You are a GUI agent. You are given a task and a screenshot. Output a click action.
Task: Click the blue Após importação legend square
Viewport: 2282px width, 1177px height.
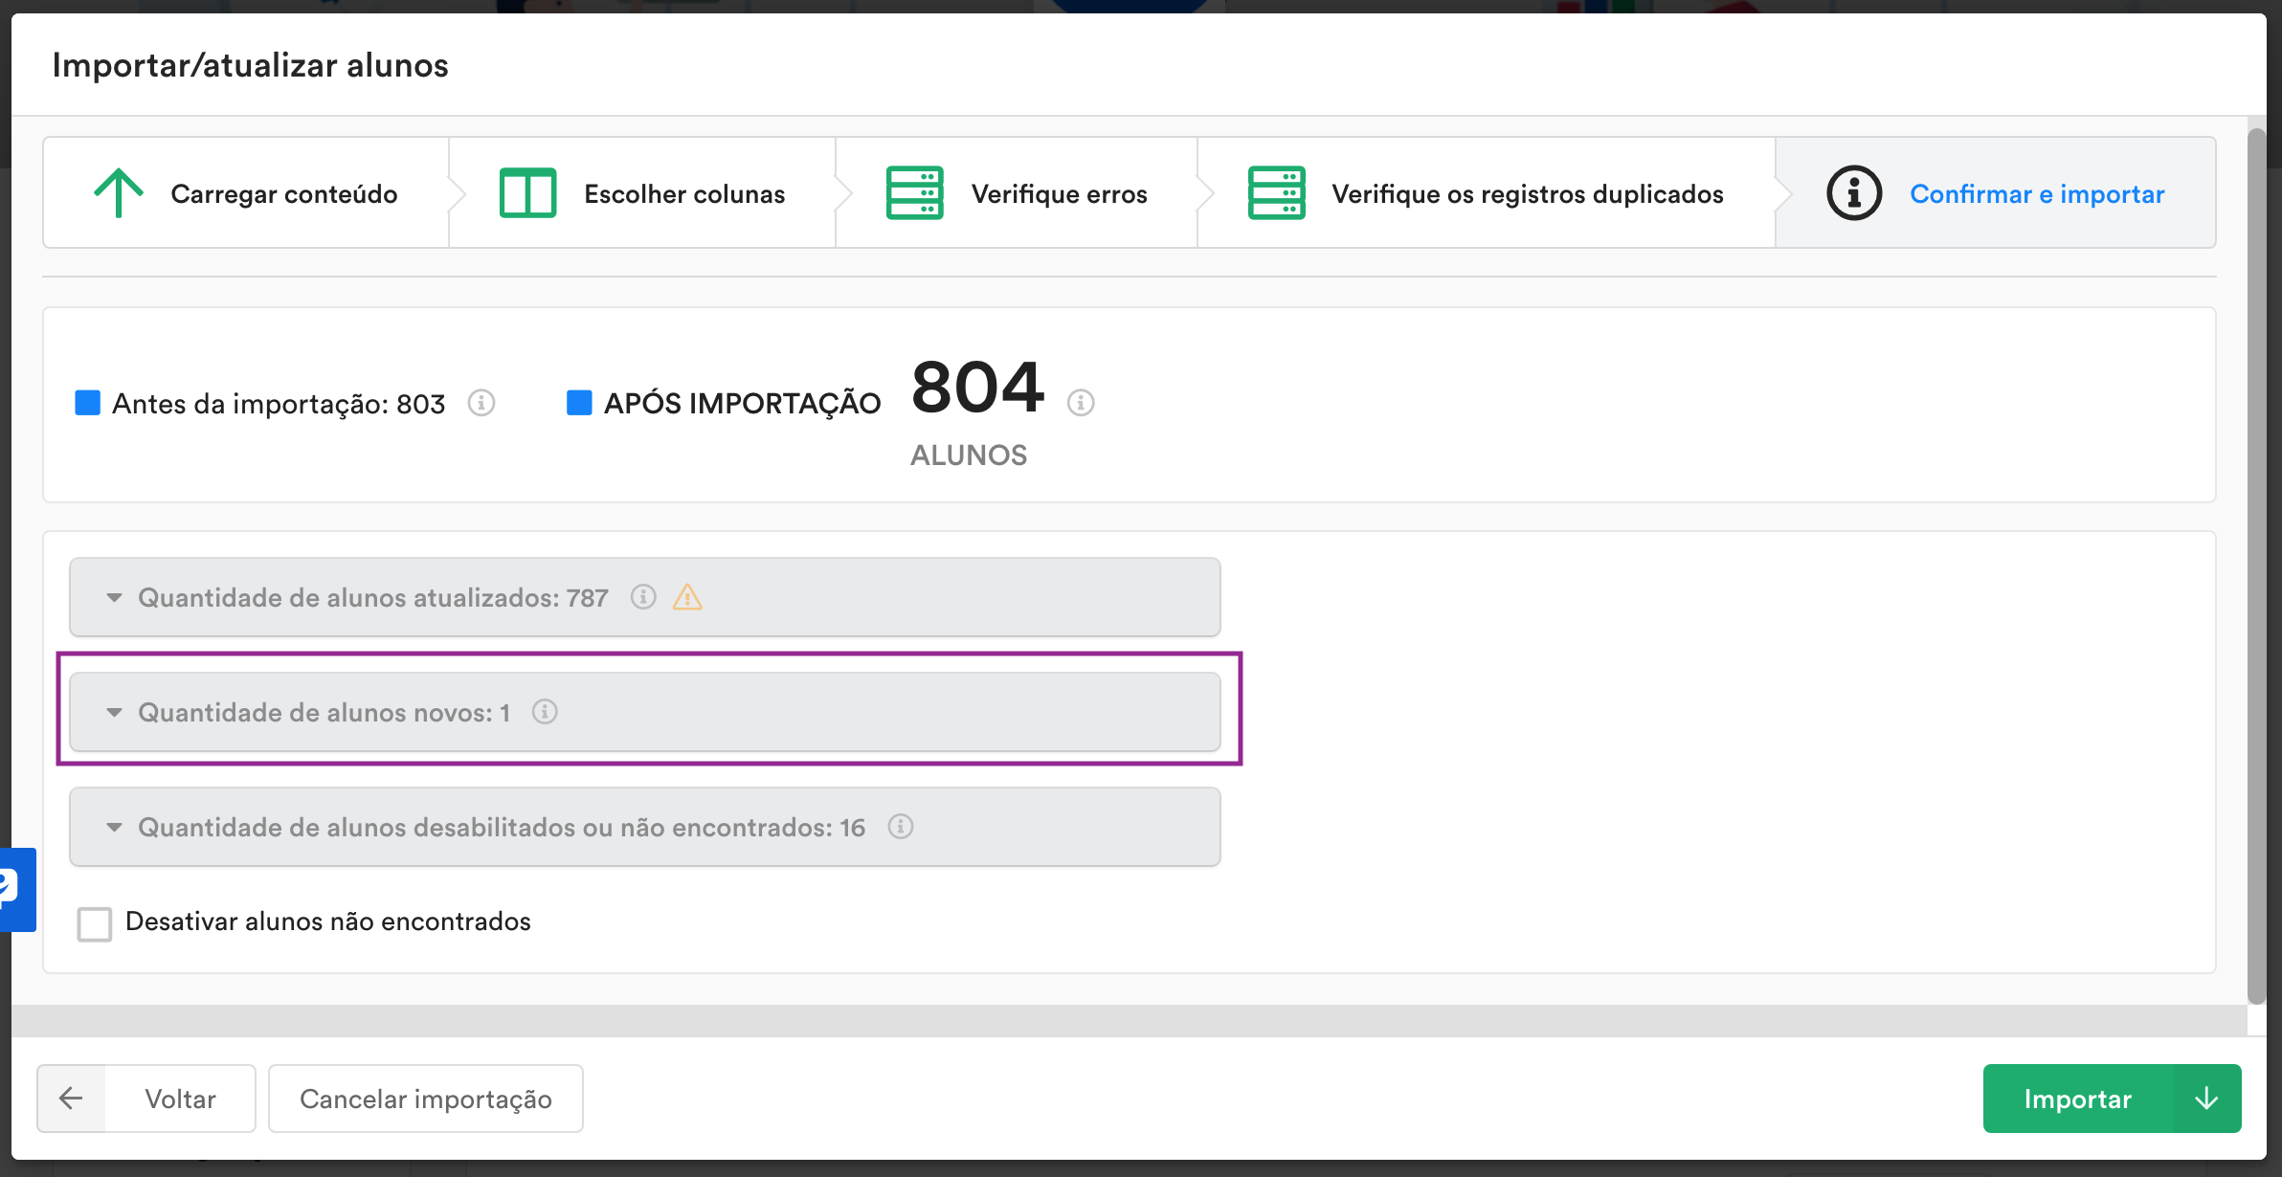click(579, 403)
